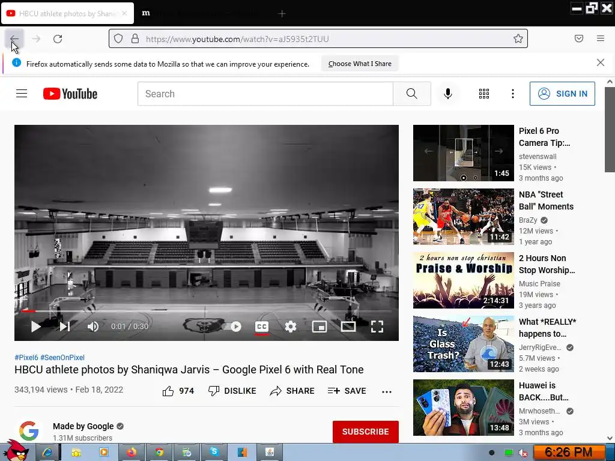Enable the miniplayer mode icon
The height and width of the screenshot is (461, 615).
320,327
